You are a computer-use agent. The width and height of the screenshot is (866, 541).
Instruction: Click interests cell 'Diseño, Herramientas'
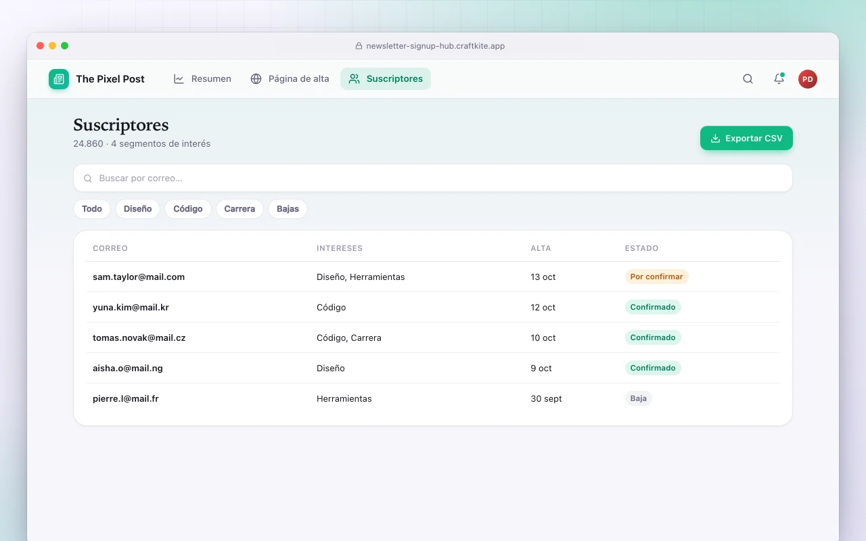click(x=361, y=277)
